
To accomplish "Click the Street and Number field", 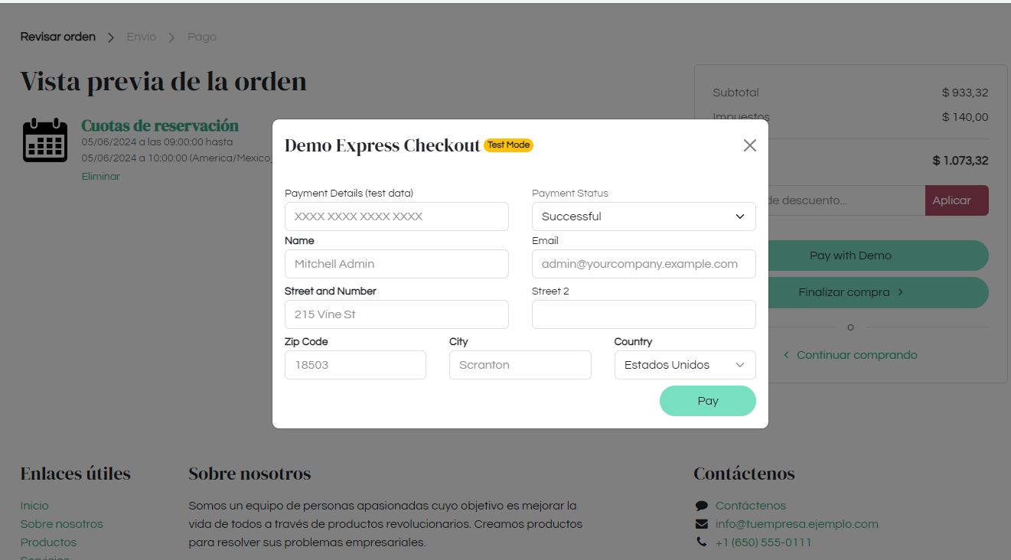I will click(396, 314).
